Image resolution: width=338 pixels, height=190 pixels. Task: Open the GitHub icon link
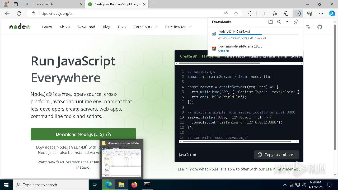point(320,27)
